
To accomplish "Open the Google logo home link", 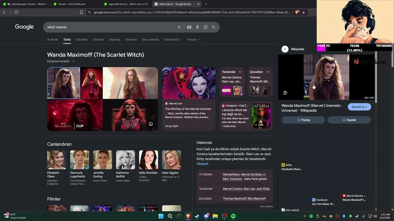I will 24,27.
